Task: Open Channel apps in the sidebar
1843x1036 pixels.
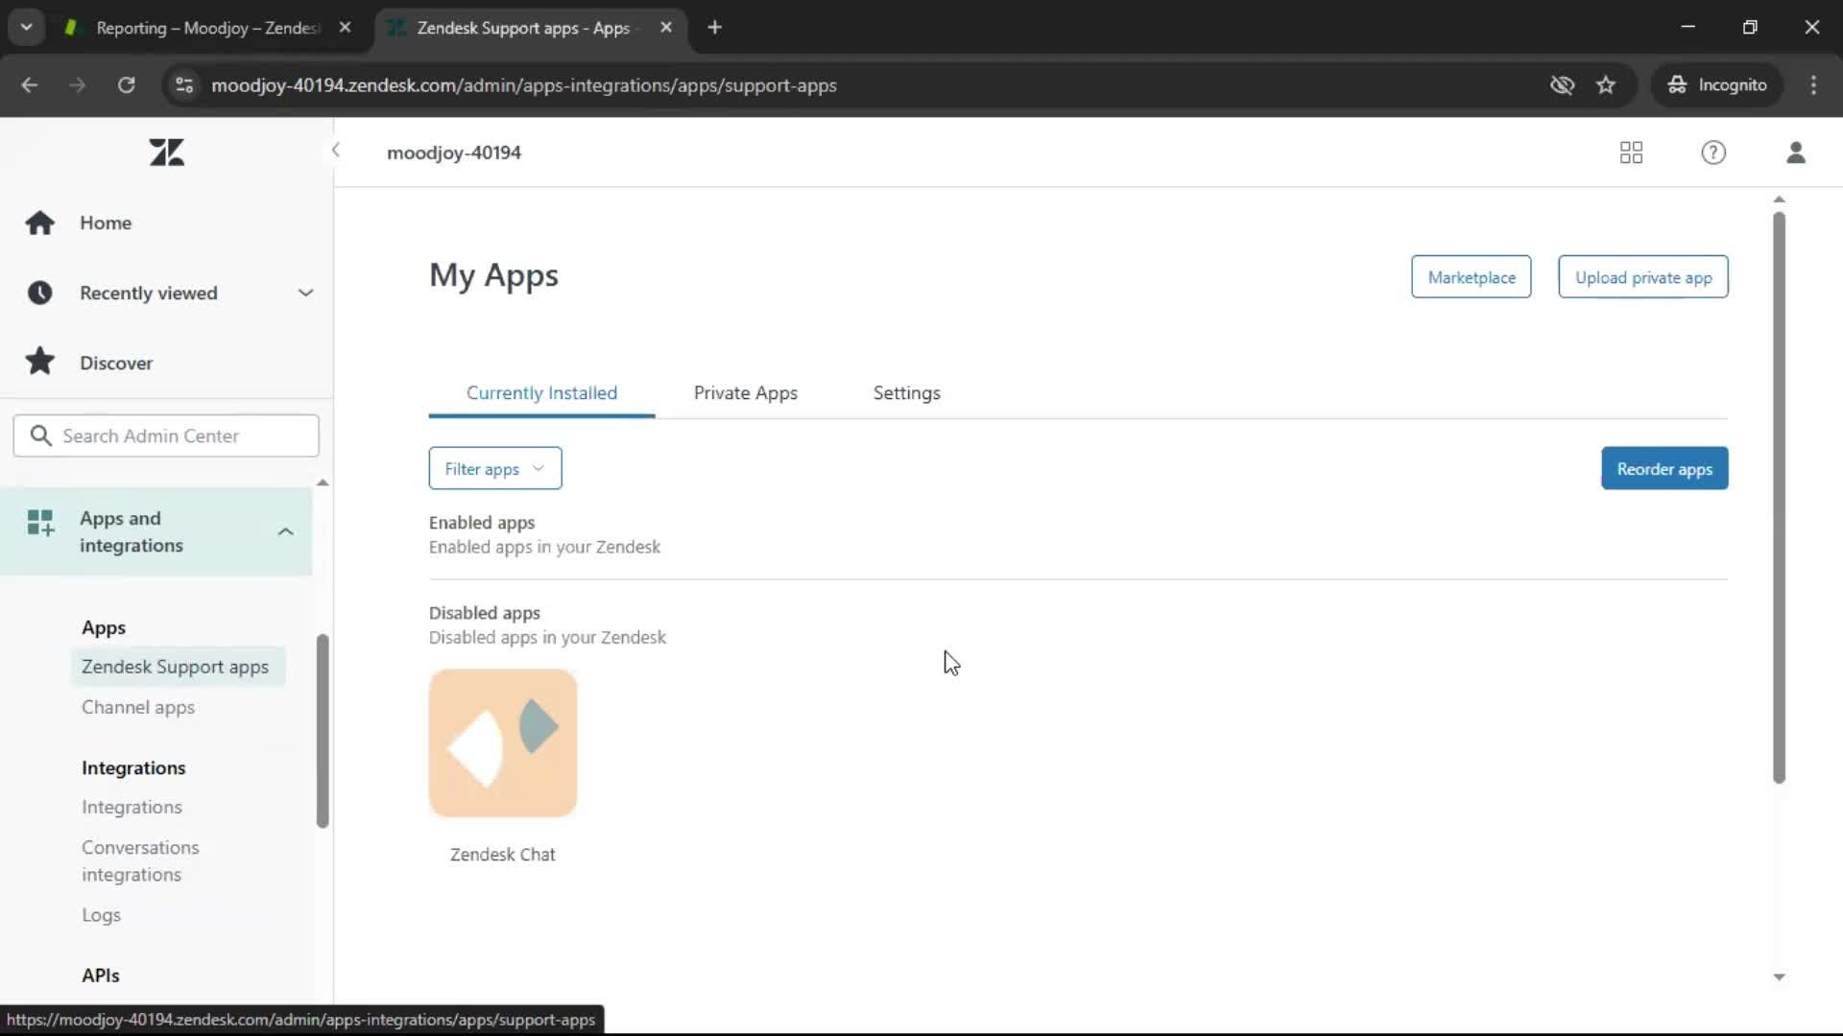Action: coord(138,707)
